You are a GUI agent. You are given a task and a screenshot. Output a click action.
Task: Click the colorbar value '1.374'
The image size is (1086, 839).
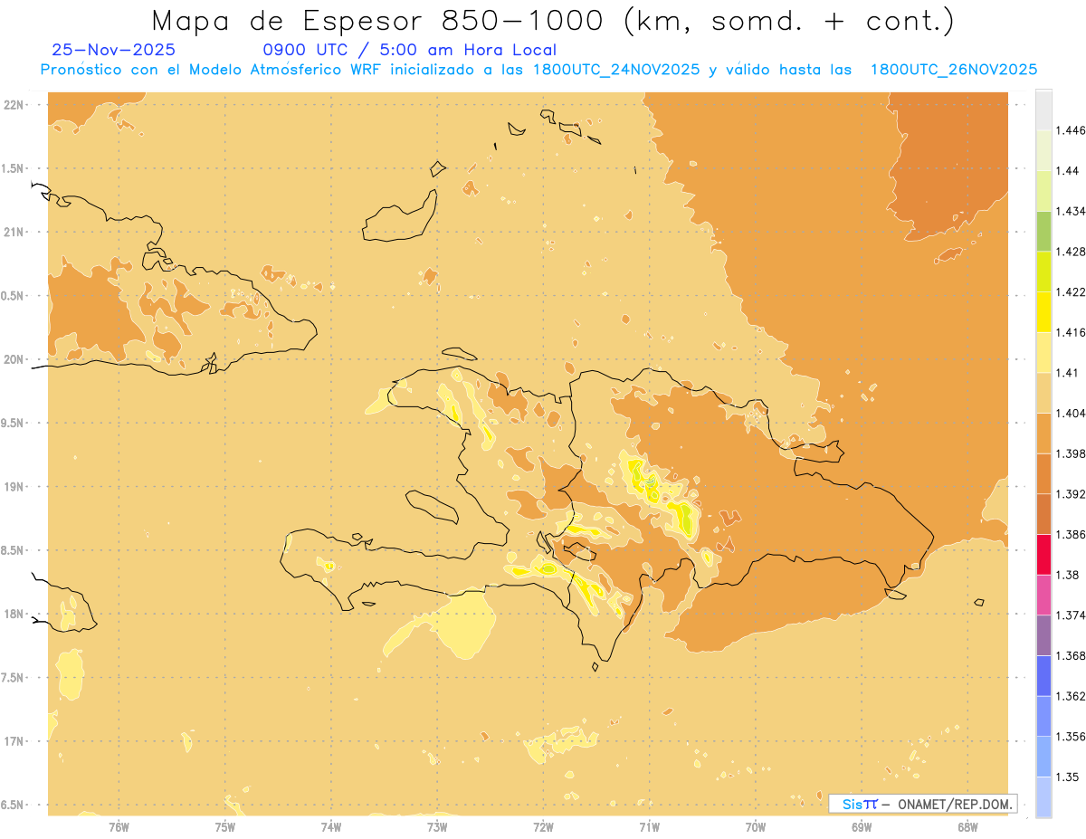[x=1072, y=615]
